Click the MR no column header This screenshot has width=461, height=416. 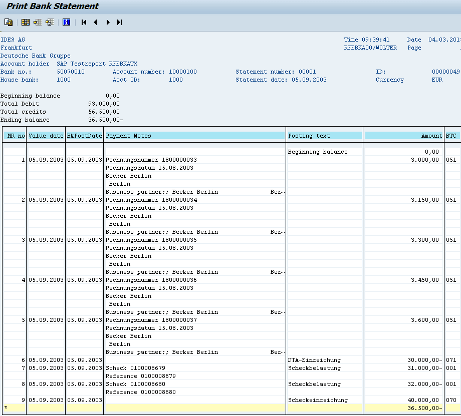click(x=15, y=136)
